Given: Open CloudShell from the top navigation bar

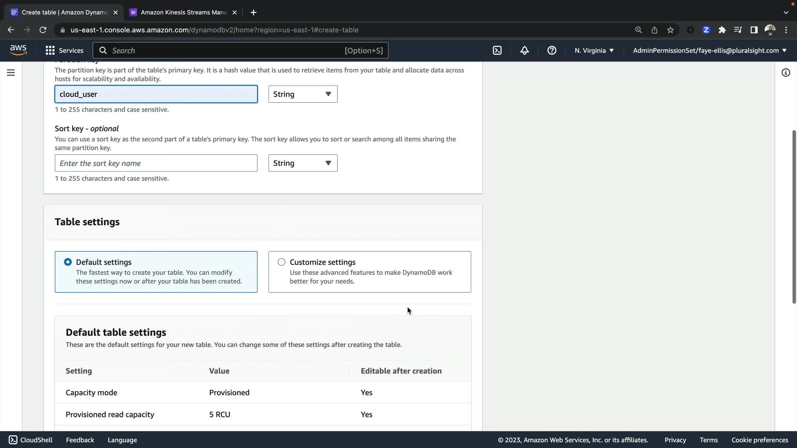Looking at the screenshot, I should [x=497, y=50].
